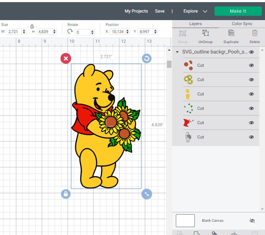Viewport: 265px width, 235px height.
Task: Click Explore in the top bar
Action: point(191,11)
